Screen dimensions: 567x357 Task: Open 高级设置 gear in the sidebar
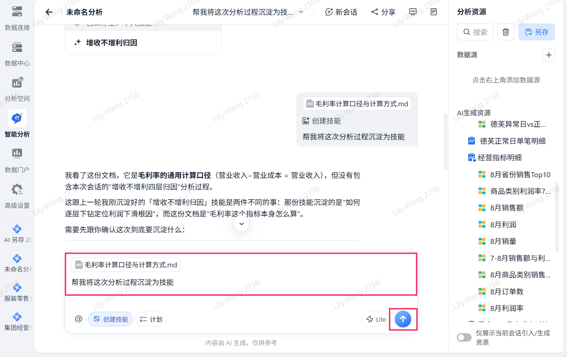coord(17,196)
